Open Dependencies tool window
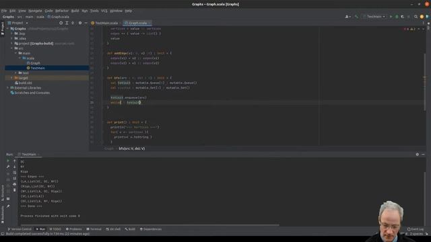 (151, 229)
